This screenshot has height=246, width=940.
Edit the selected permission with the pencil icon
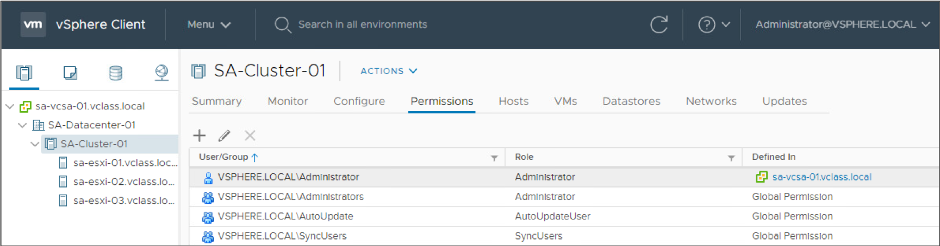click(x=225, y=135)
